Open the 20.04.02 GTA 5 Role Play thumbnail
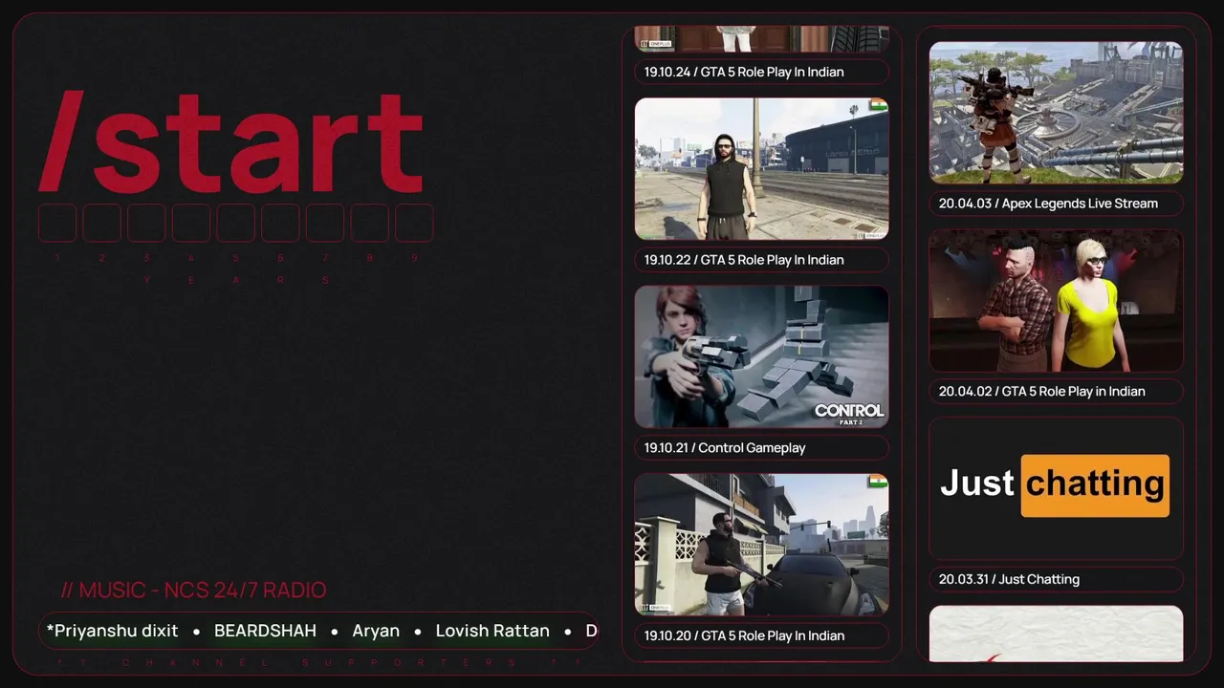The width and height of the screenshot is (1224, 688). (x=1056, y=300)
